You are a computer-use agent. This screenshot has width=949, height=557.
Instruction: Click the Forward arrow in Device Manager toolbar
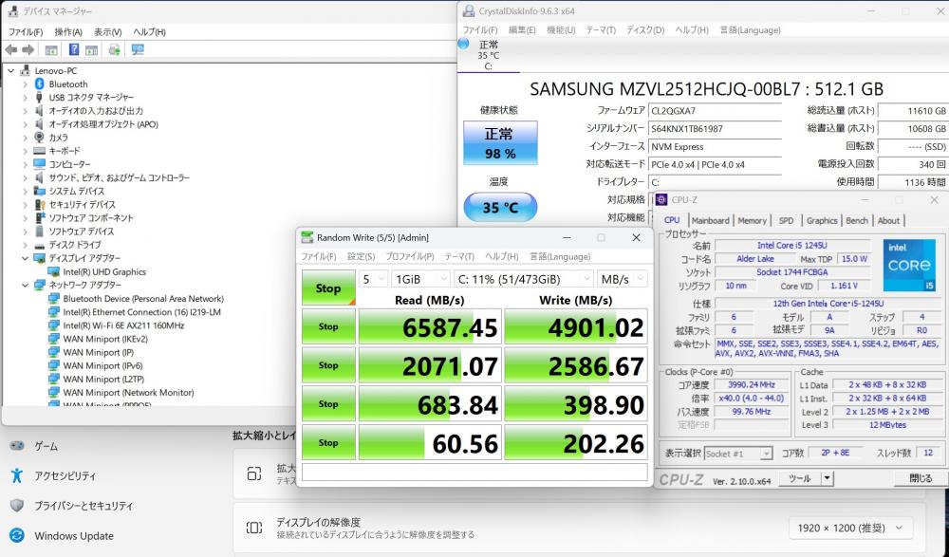tap(28, 49)
